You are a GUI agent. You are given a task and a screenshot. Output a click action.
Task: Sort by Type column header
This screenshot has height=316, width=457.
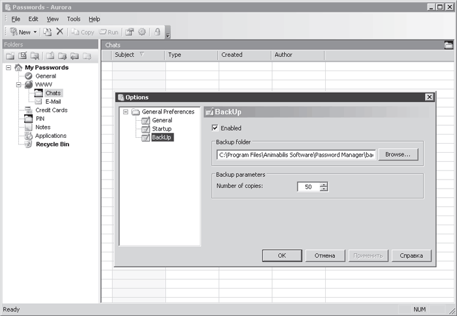tap(191, 55)
